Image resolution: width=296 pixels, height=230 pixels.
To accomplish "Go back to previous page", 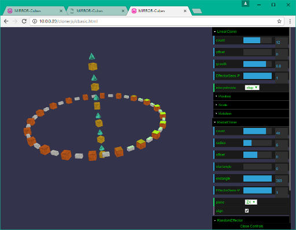I will 6,21.
